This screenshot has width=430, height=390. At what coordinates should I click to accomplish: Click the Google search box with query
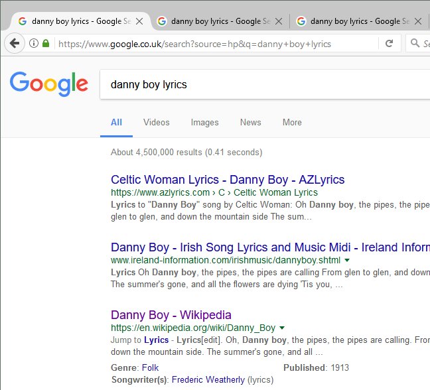click(265, 84)
